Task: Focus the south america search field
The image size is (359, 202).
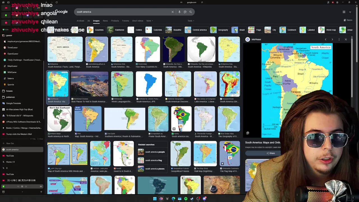Action: click(122, 12)
